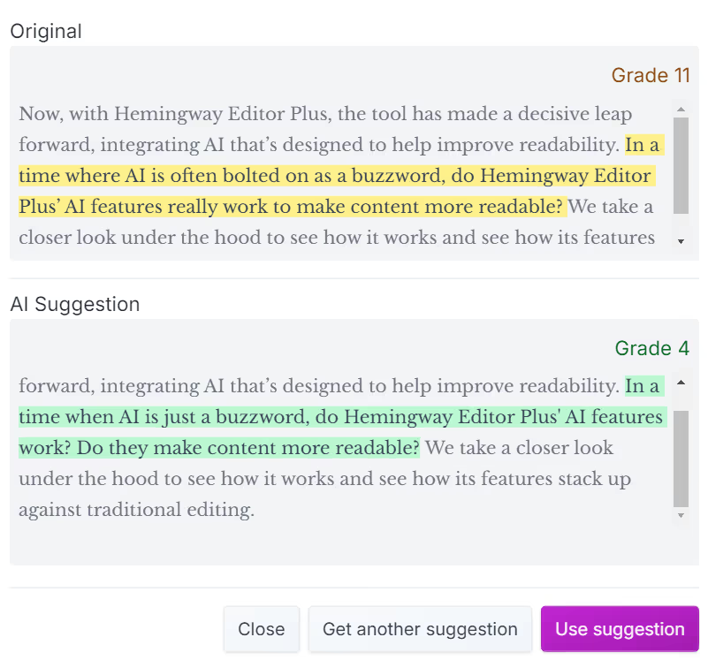Viewport: 708px width, 660px height.
Task: Click the Close button
Action: [x=262, y=629]
